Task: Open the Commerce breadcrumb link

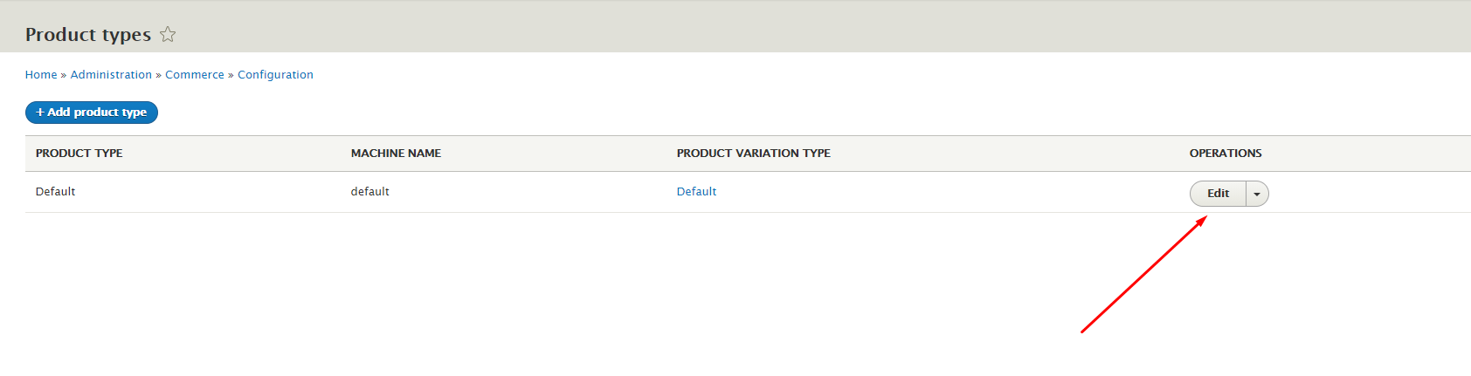Action: 195,75
